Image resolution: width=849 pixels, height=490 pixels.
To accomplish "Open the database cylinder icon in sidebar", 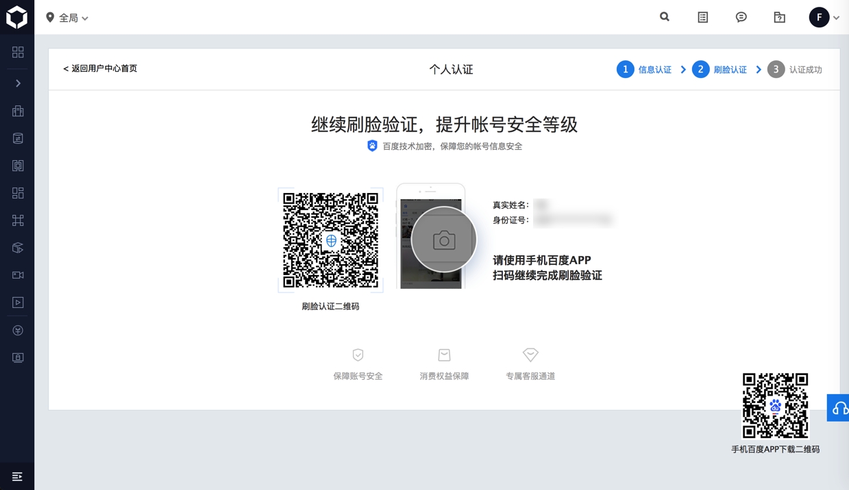I will point(18,138).
